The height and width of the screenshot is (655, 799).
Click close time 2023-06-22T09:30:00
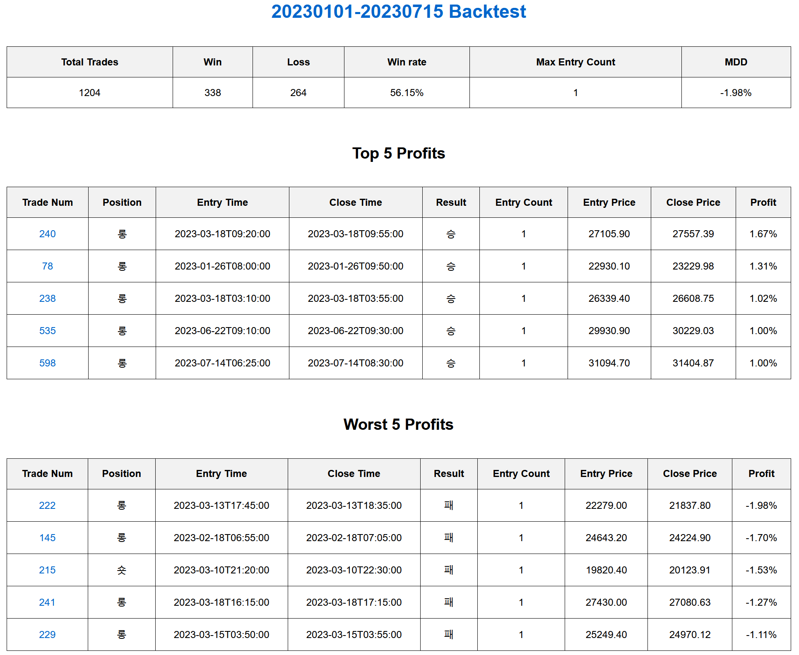[356, 331]
